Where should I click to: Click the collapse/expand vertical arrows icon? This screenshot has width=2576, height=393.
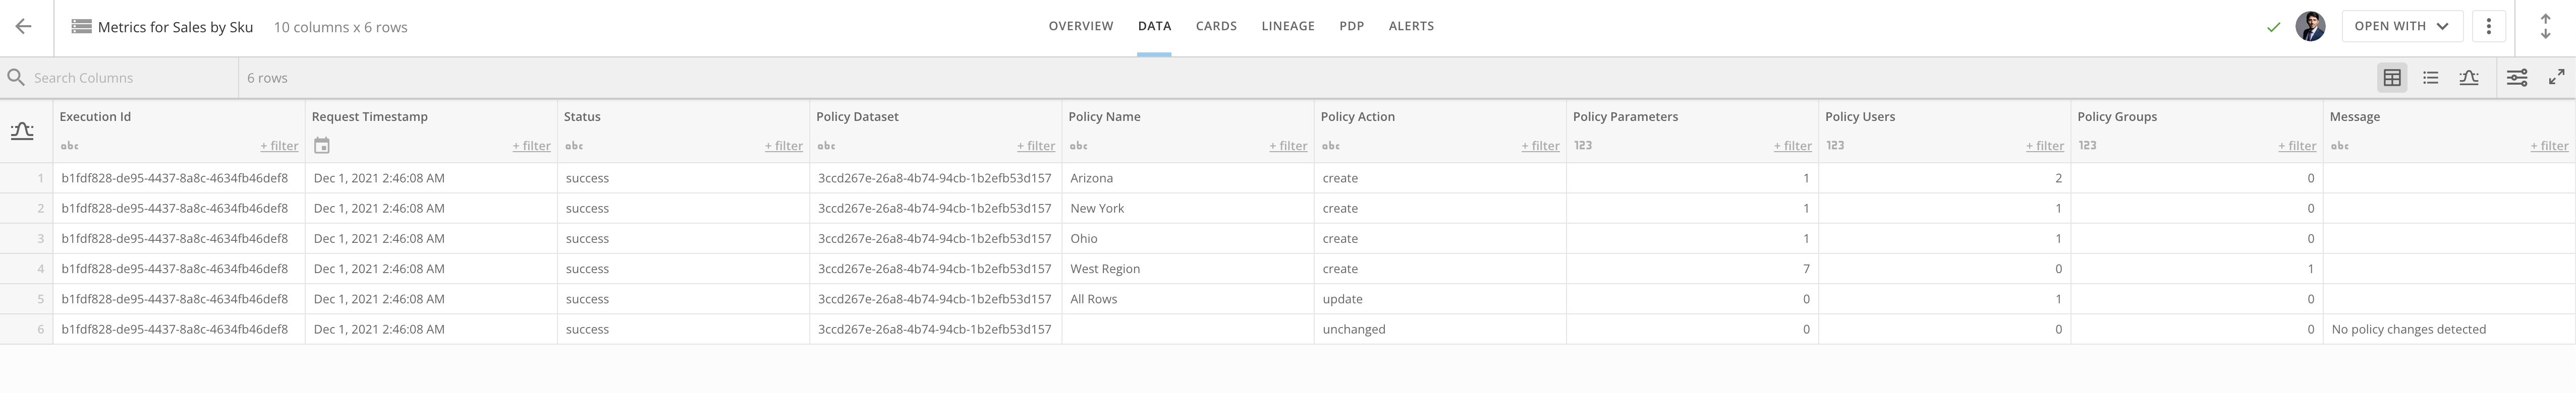(2545, 27)
